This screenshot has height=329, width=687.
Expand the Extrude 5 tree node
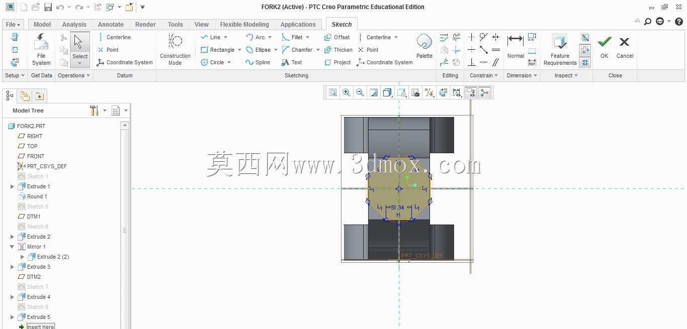(12, 317)
